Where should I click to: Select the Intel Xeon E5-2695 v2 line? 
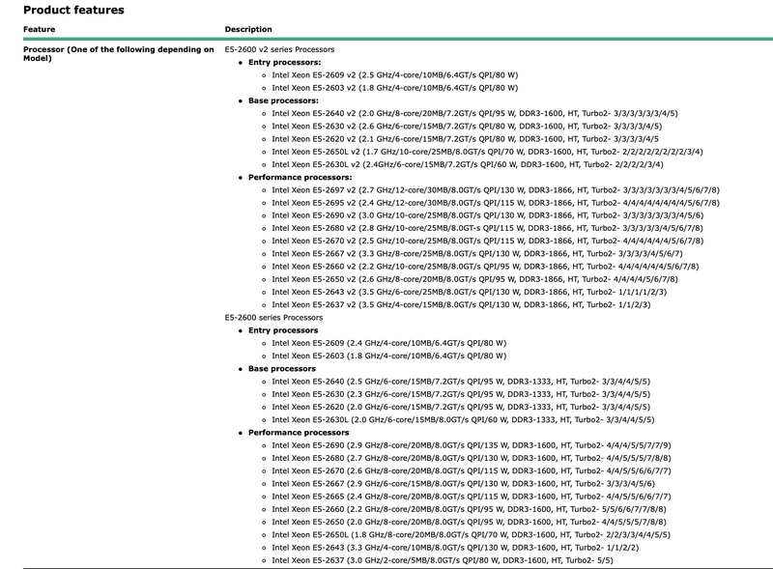pos(496,203)
